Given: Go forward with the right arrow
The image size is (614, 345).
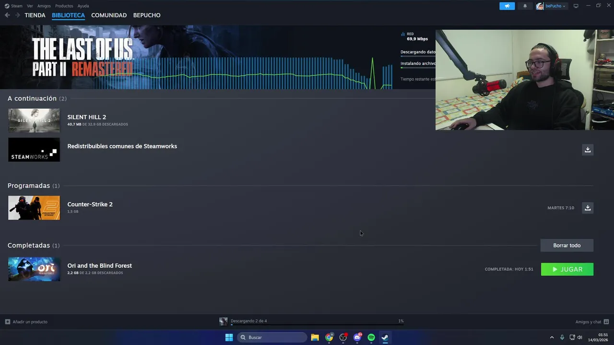Looking at the screenshot, I should click(18, 15).
